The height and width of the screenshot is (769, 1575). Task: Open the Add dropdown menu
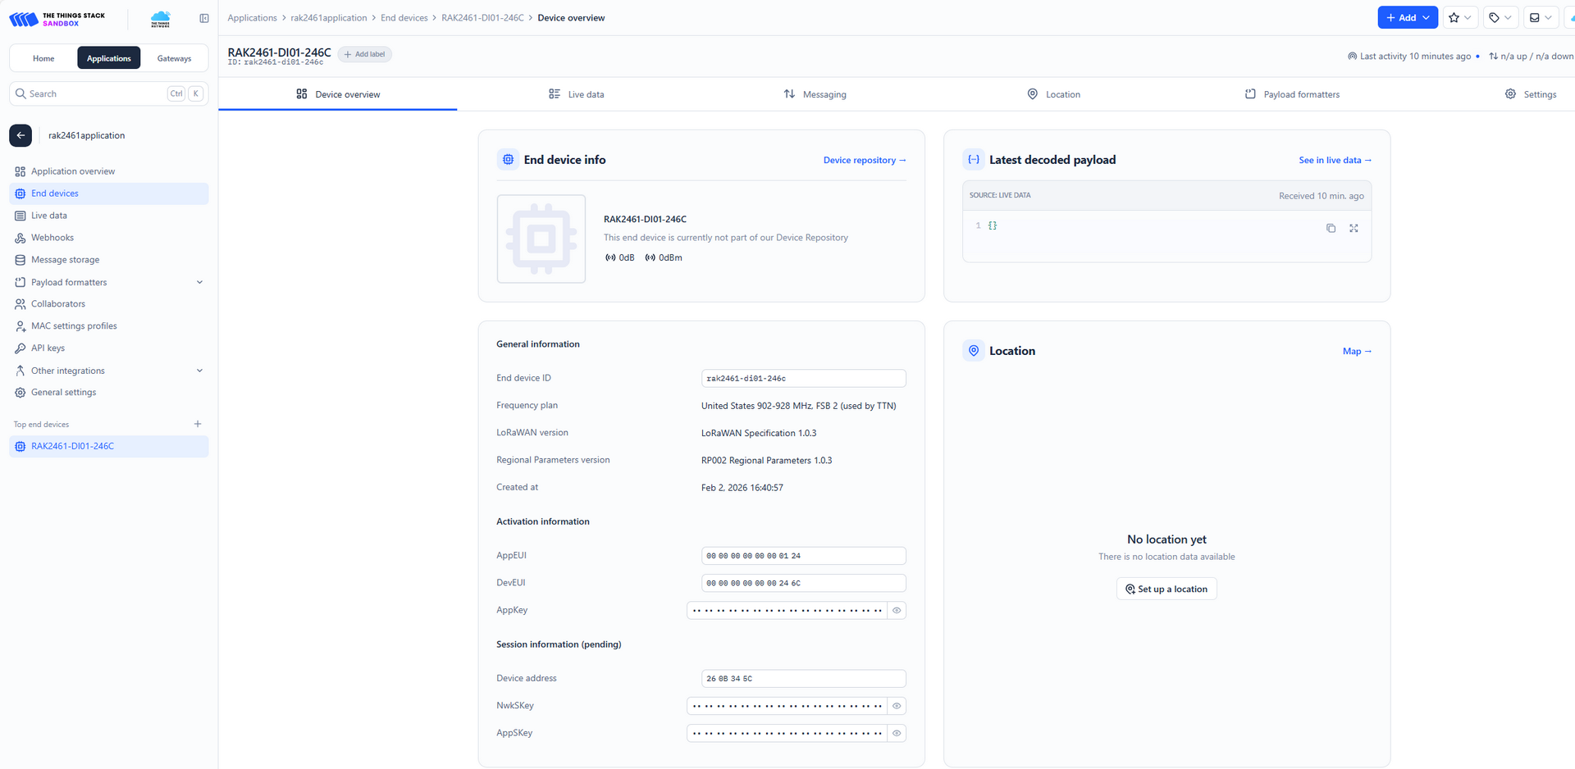1407,17
